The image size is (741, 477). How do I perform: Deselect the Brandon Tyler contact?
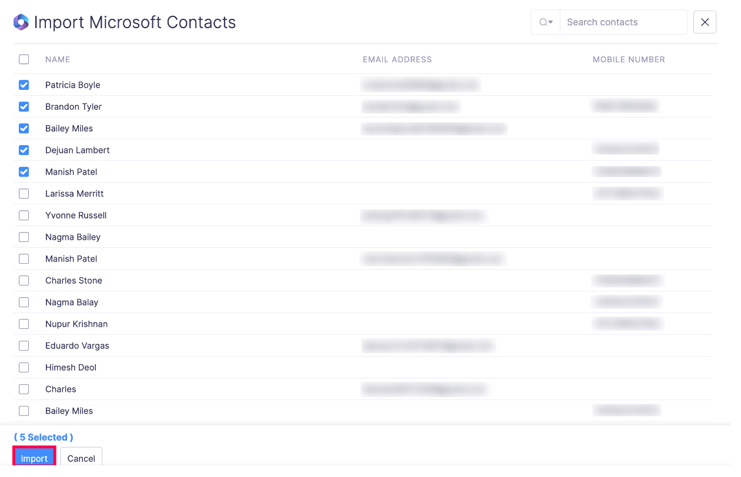point(24,107)
